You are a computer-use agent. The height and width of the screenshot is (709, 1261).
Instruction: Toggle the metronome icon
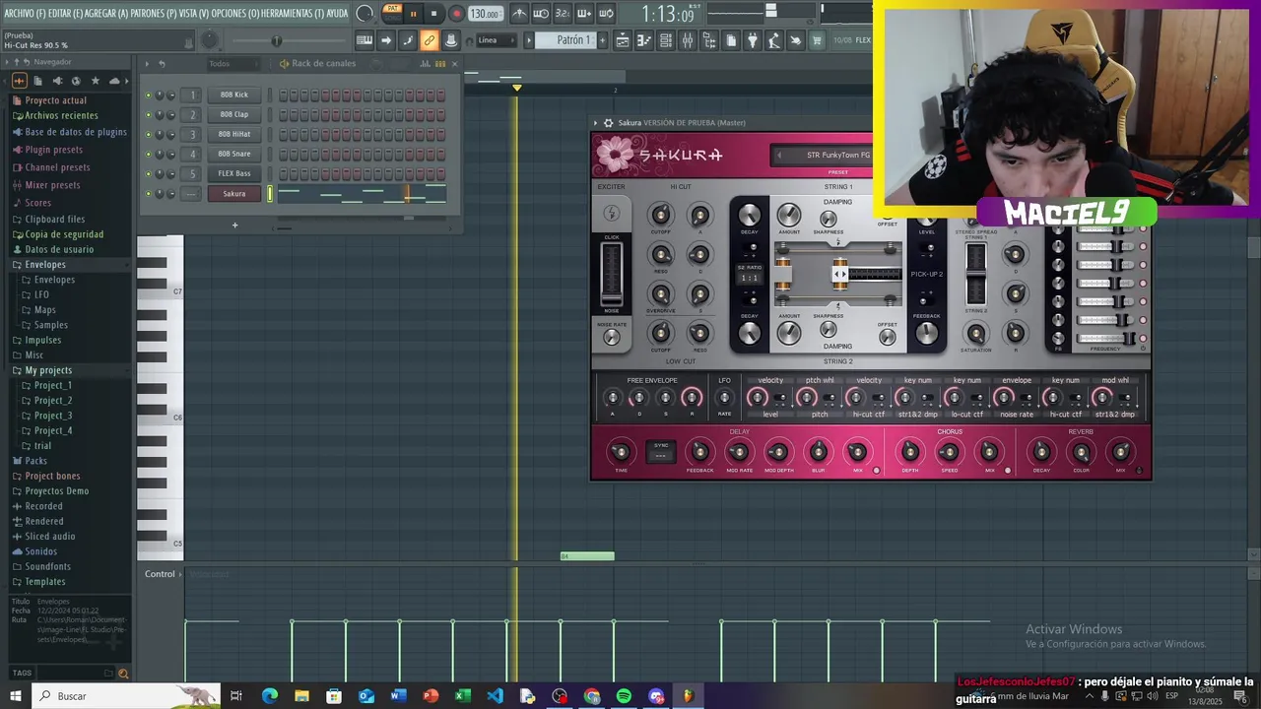pyautogui.click(x=519, y=14)
